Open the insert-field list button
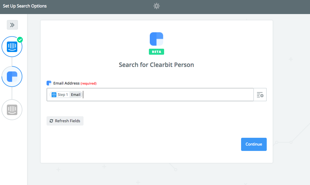Viewport: 310px width, 185px height. (260, 95)
